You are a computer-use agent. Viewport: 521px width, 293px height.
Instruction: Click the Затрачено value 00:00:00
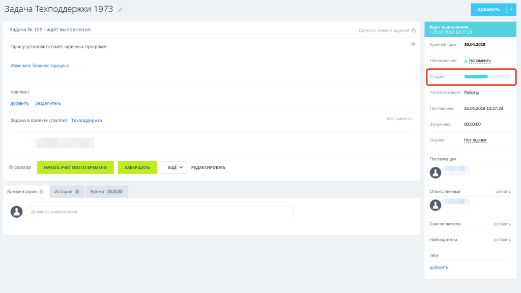472,124
